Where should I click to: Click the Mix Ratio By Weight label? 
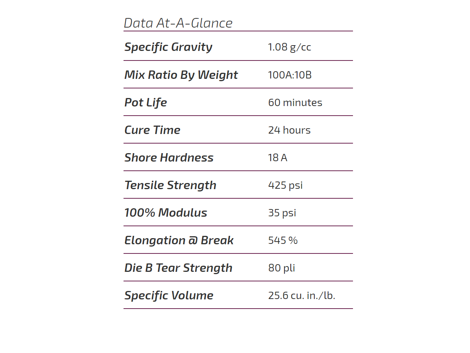[x=181, y=75]
